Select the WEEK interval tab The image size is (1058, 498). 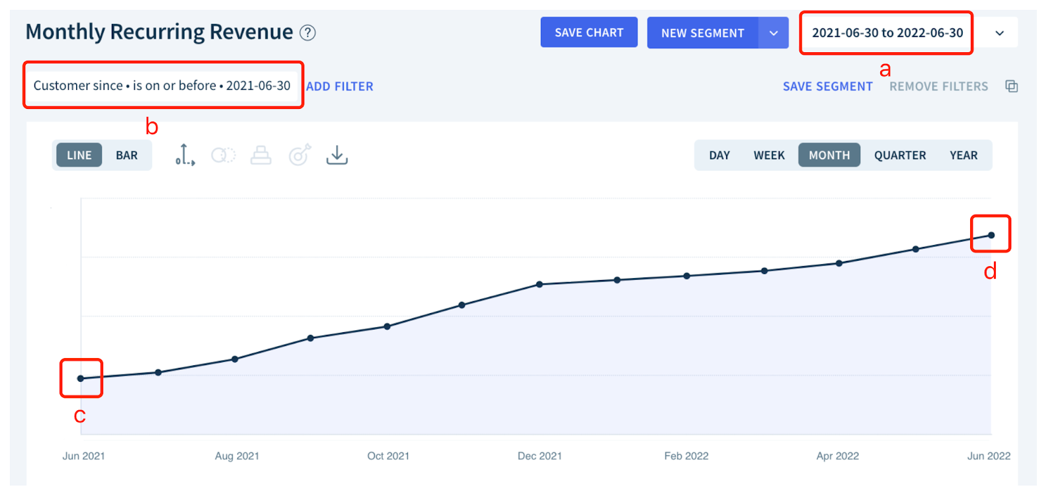click(x=769, y=155)
